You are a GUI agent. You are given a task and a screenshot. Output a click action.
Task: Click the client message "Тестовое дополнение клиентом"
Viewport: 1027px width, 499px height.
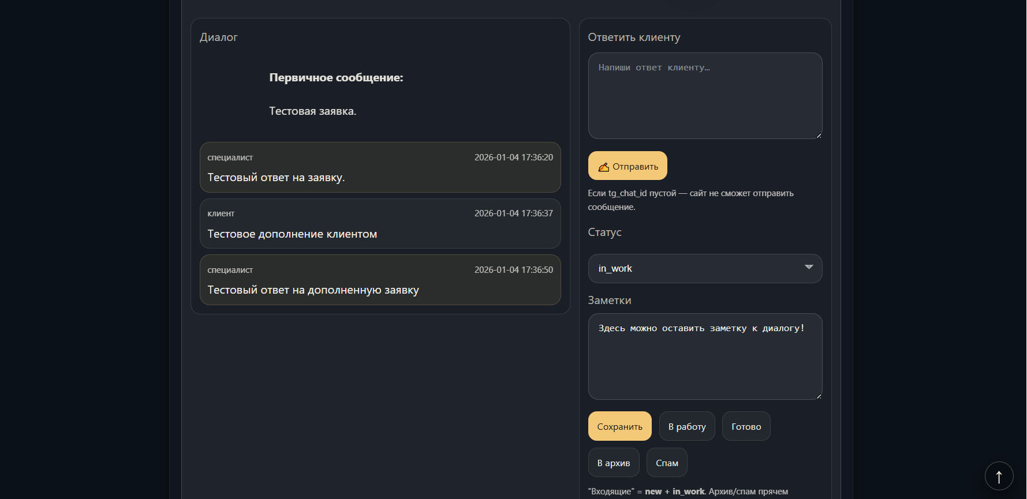292,234
